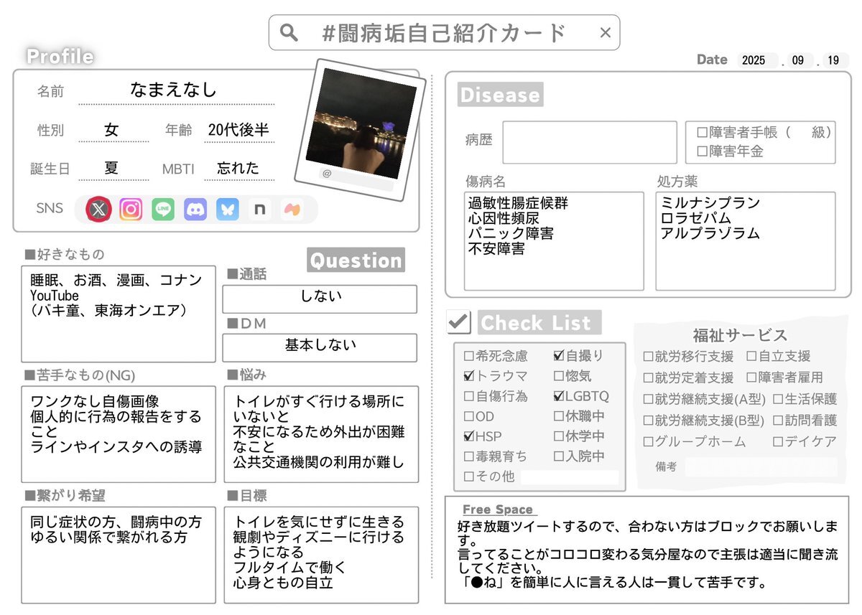Check the 障害者手帳 box

pos(703,133)
